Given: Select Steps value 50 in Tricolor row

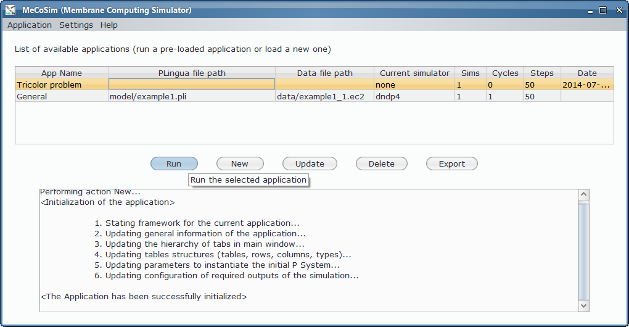Looking at the screenshot, I should pos(542,85).
